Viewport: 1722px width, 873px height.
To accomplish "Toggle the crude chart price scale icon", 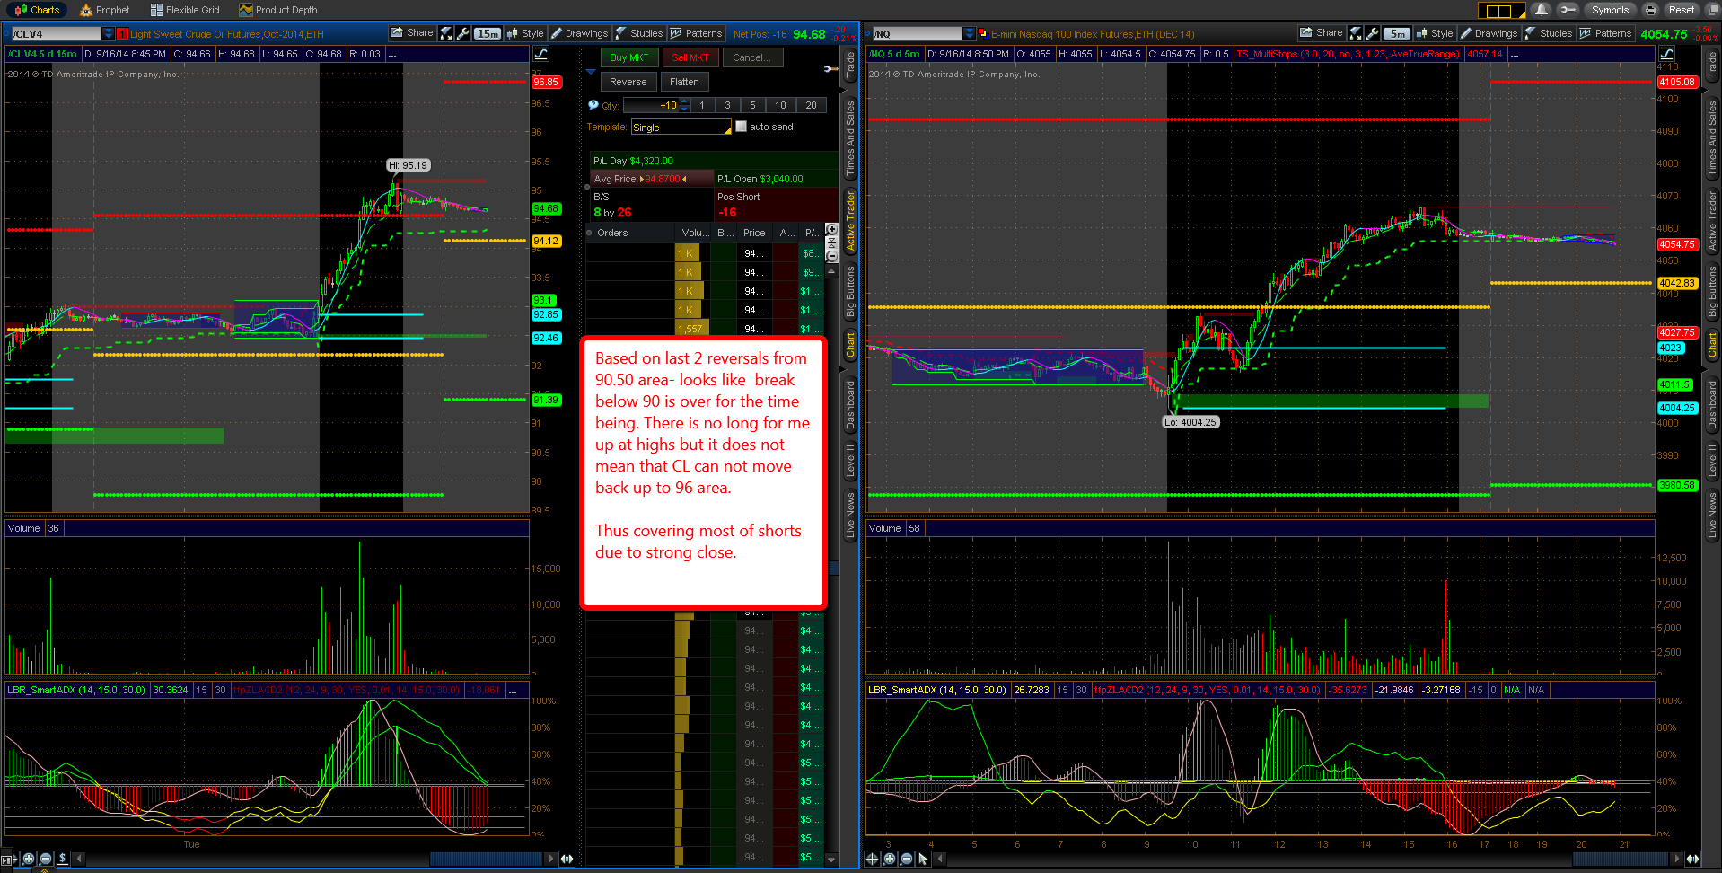I will (x=540, y=54).
